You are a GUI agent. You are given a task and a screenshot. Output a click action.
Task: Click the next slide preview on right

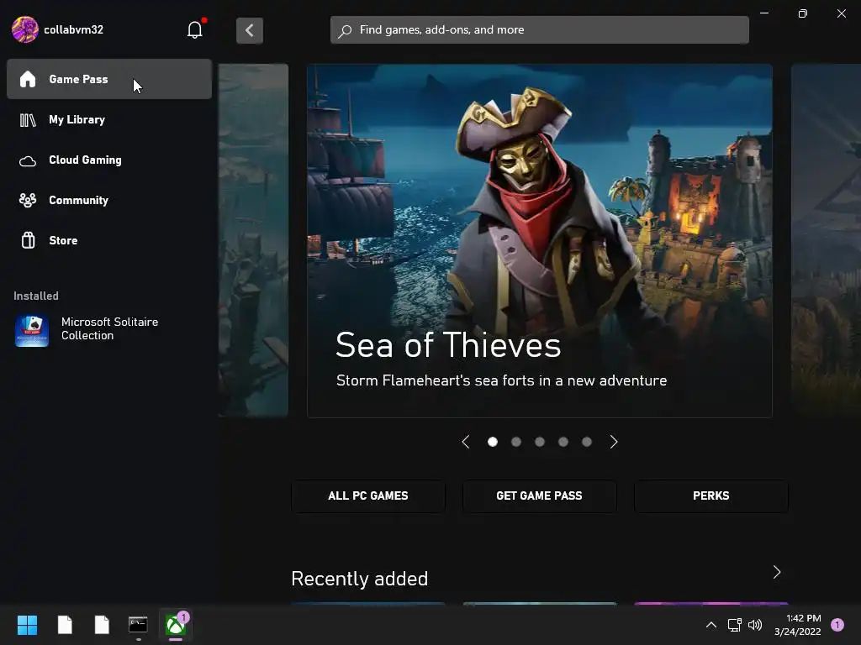coord(826,241)
